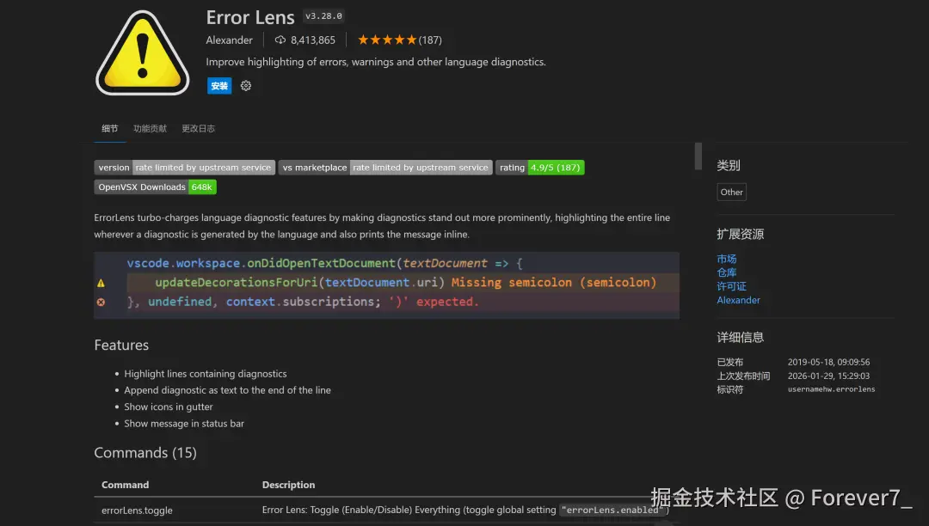The image size is (929, 526).
Task: Click the v3.28.0 version label
Action: click(323, 16)
